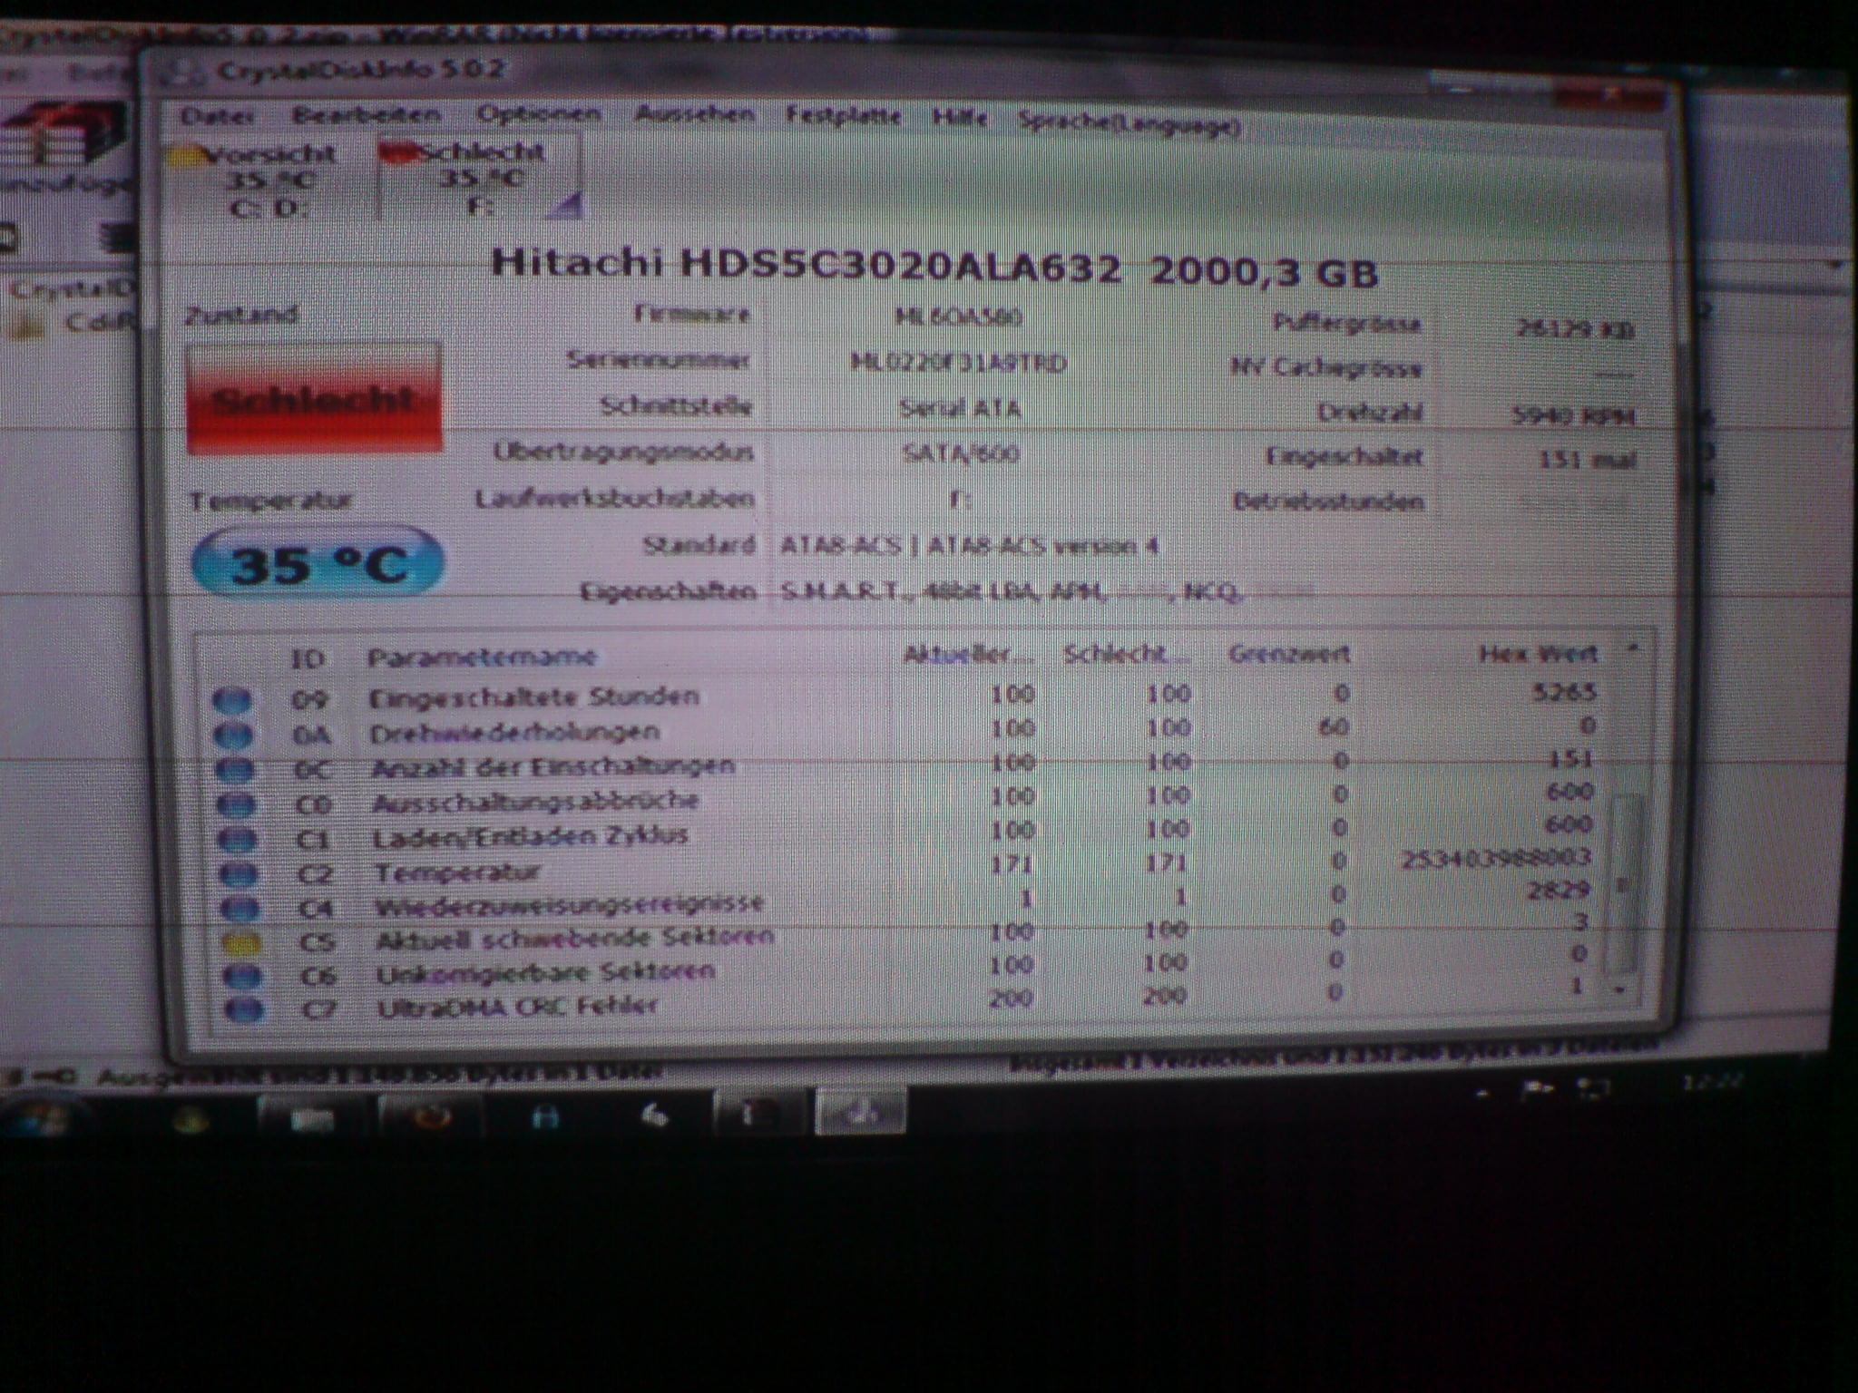Viewport: 1858px width, 1393px height.
Task: Select the Anzahl der Einschaltungen parameter name
Action: click(x=553, y=766)
